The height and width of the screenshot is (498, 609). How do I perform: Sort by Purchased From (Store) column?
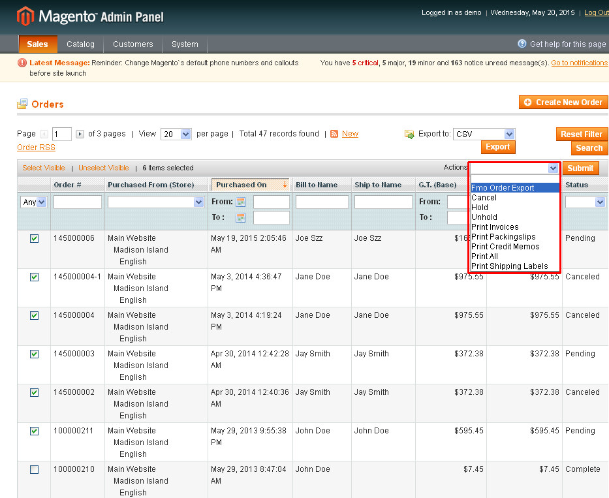click(151, 185)
